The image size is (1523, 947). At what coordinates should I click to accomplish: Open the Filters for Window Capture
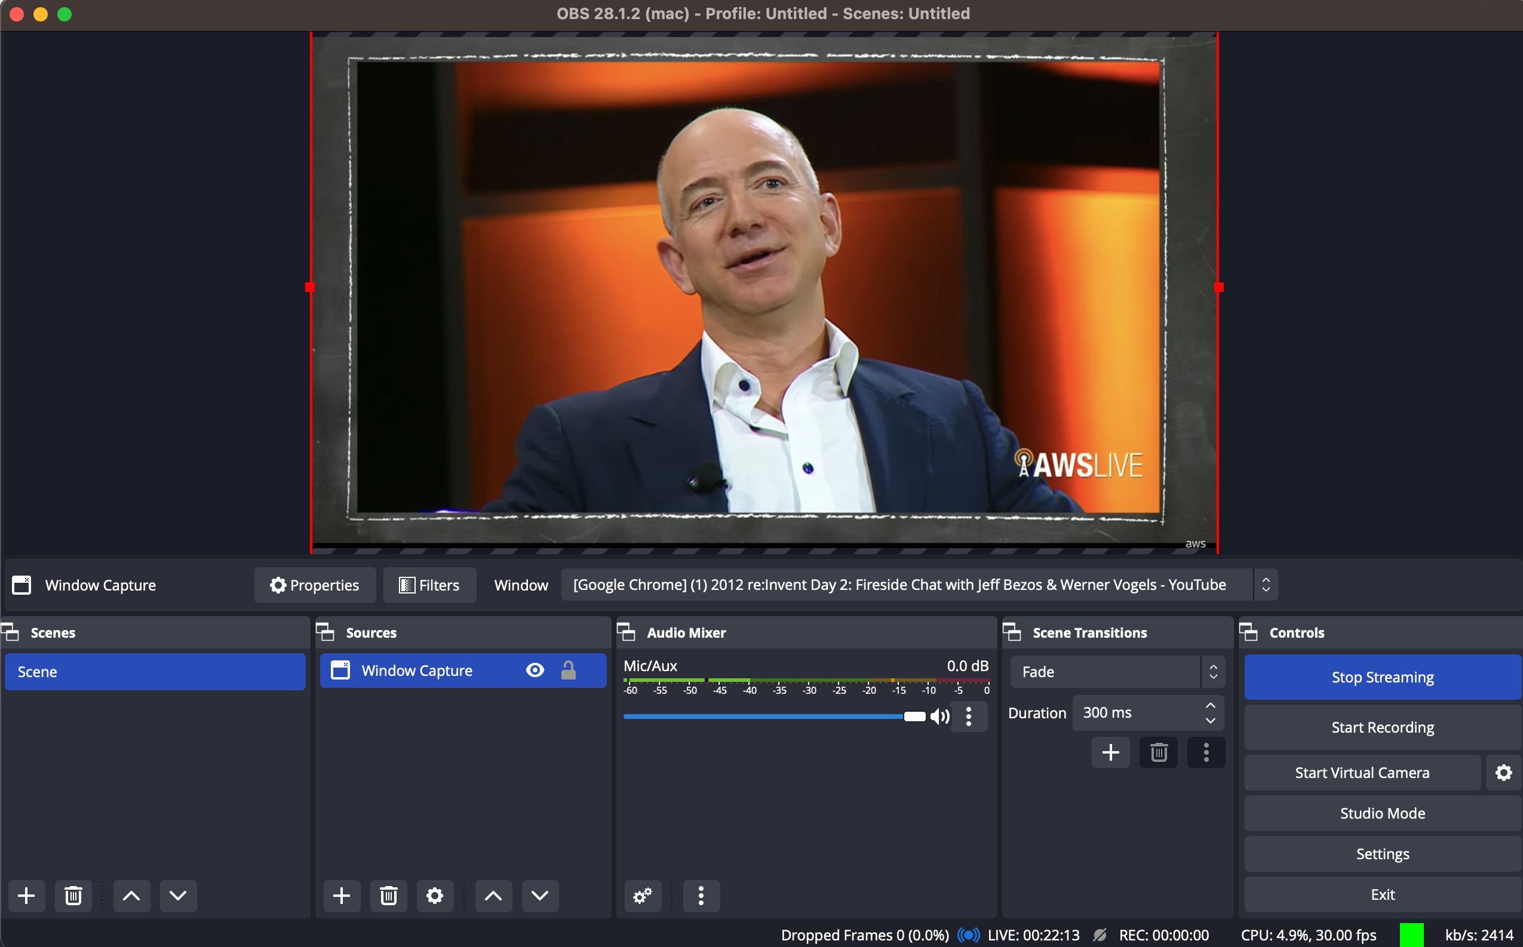tap(429, 585)
